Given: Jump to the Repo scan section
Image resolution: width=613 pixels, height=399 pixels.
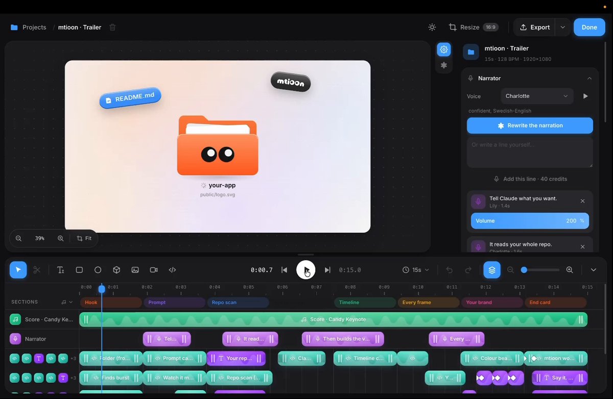Looking at the screenshot, I should click(x=238, y=303).
